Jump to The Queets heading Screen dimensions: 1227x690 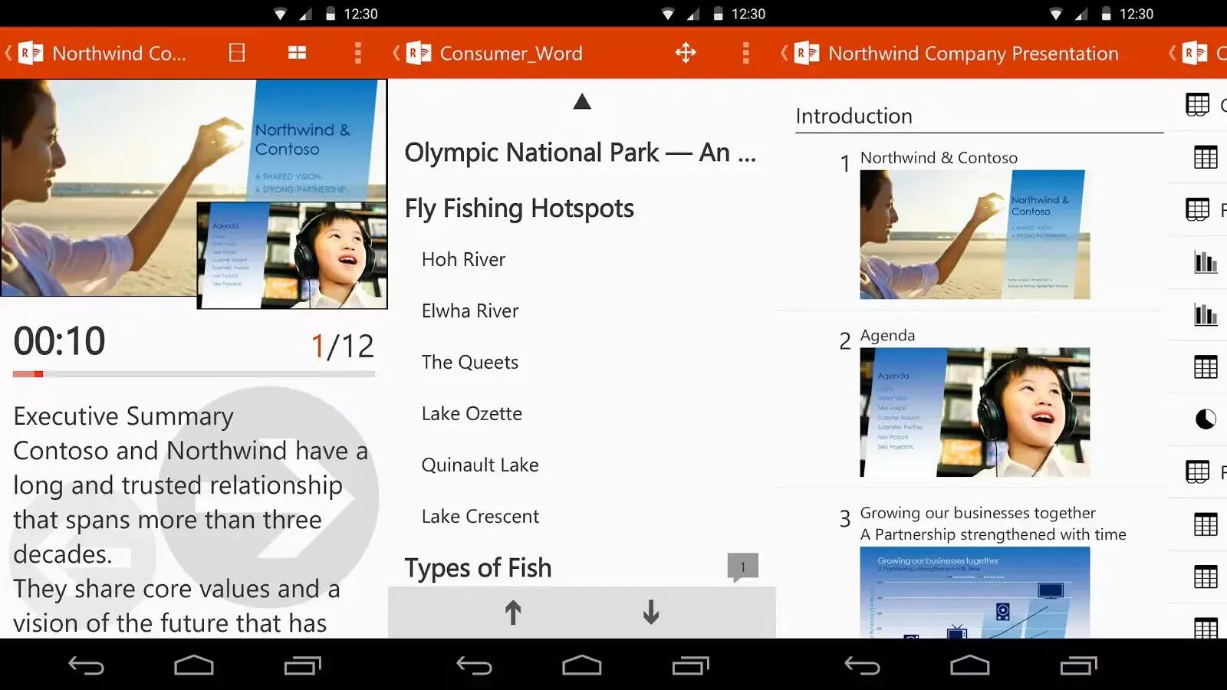pyautogui.click(x=470, y=363)
